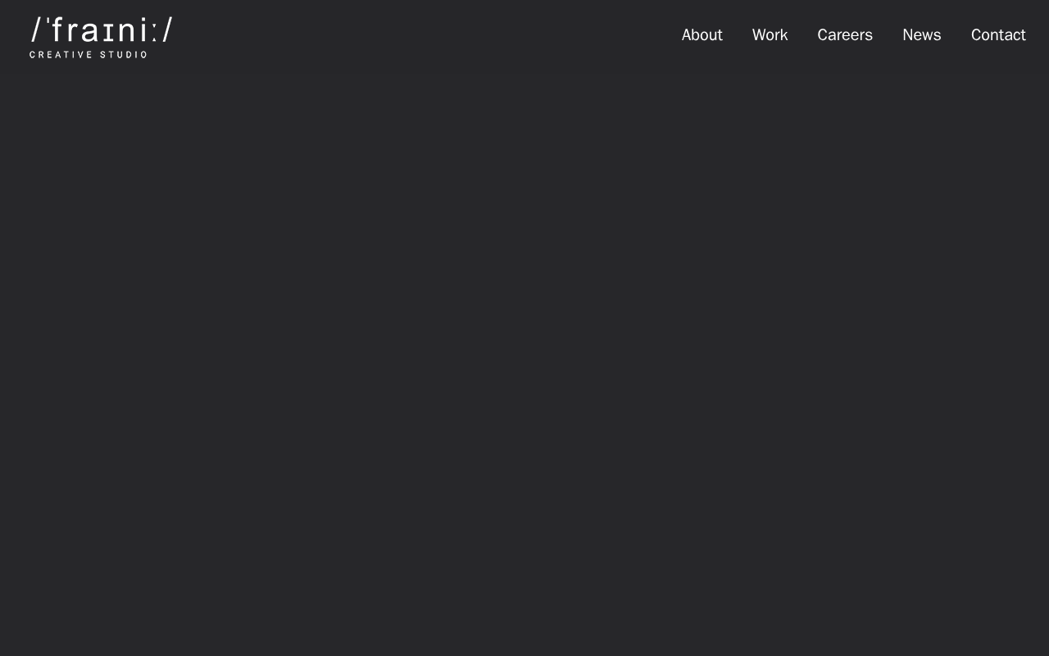
Task: Choose Contact from the header menu
Action: [998, 35]
